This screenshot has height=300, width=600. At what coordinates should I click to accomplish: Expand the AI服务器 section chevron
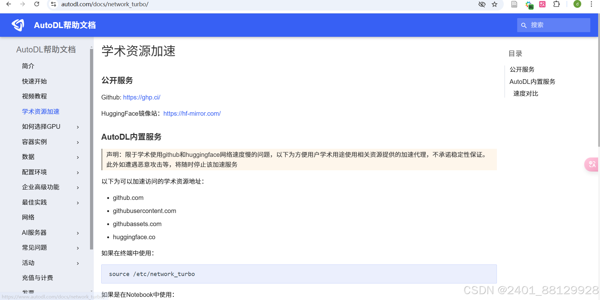[x=78, y=233]
